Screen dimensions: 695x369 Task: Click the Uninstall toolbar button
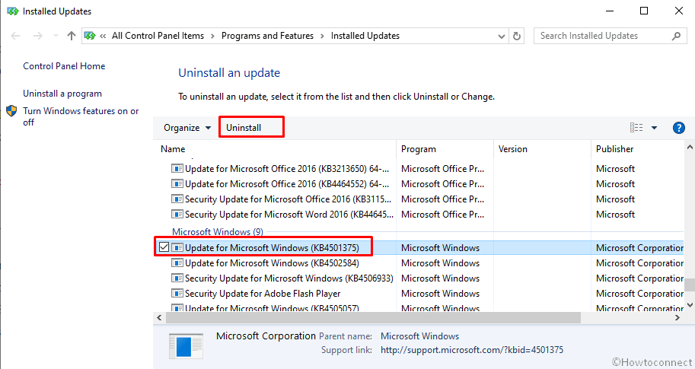point(244,128)
